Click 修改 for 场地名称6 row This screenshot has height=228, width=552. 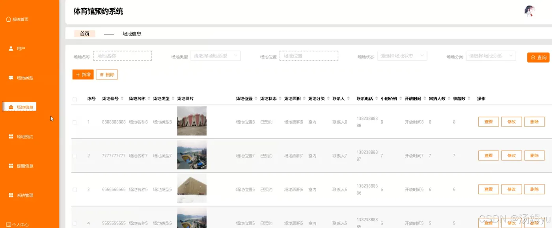click(511, 189)
